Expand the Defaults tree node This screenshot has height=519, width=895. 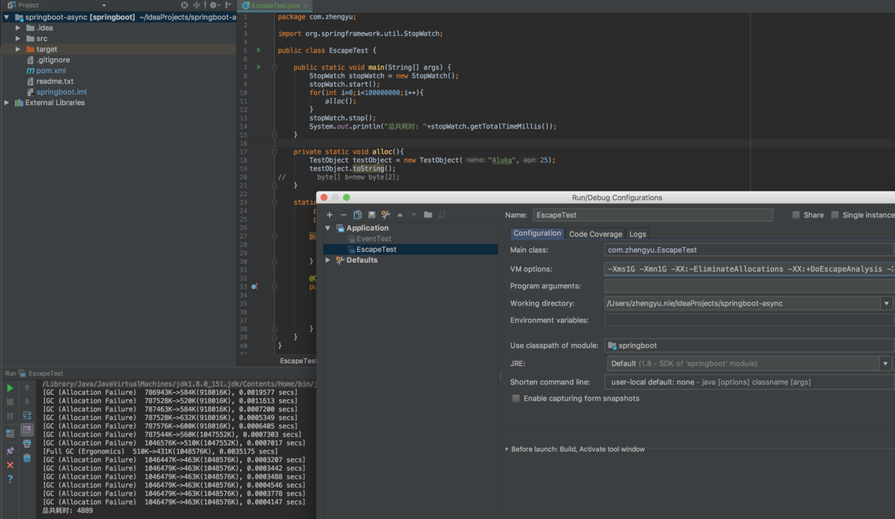[x=328, y=260]
